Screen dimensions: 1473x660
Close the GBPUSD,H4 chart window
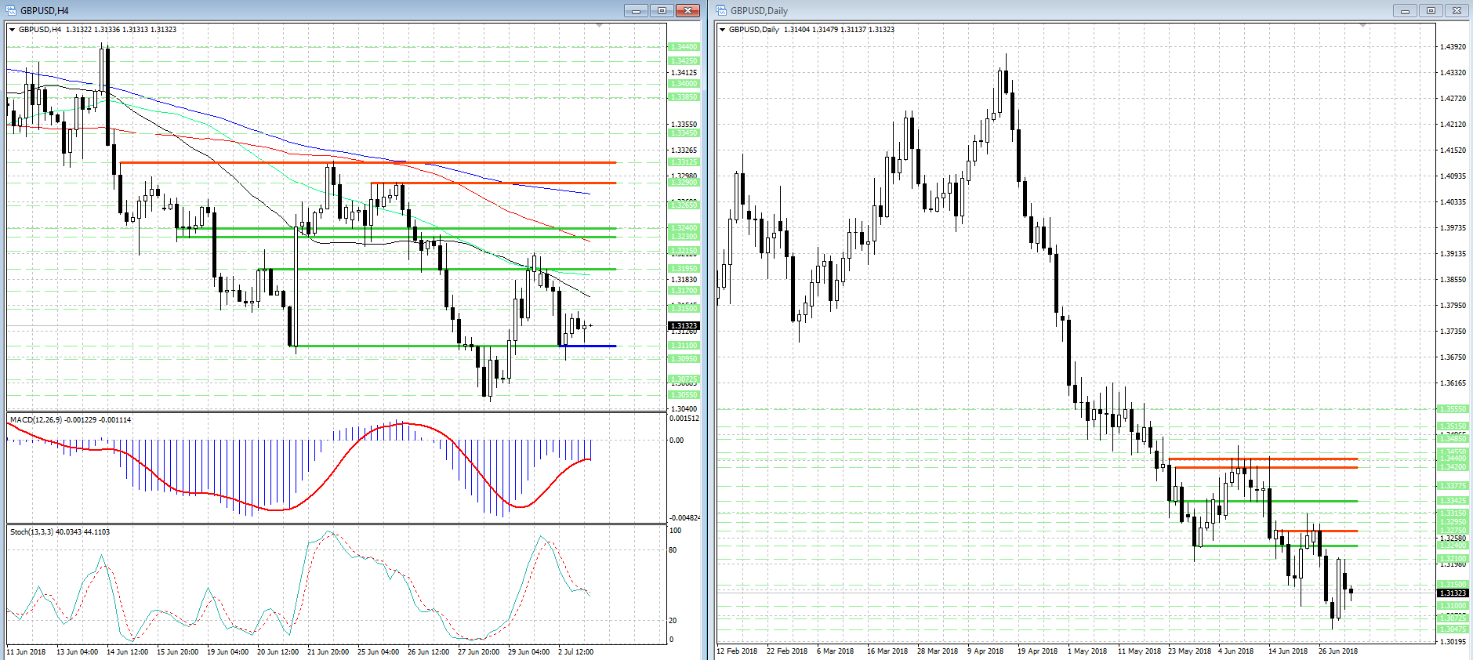(x=688, y=10)
